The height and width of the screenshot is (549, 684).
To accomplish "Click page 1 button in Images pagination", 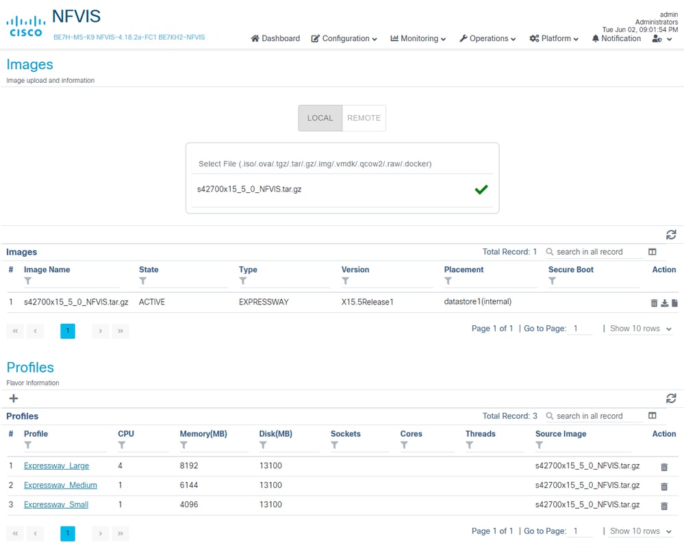I will point(68,331).
